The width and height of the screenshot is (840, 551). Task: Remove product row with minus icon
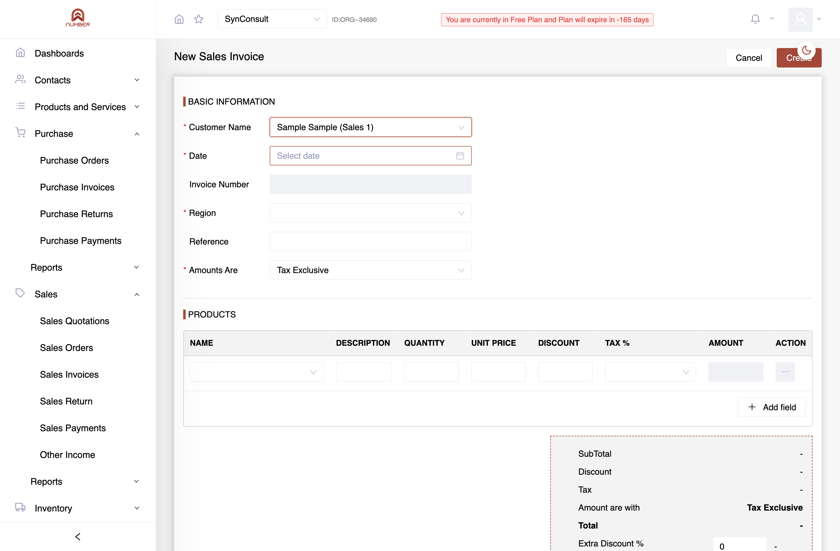point(785,372)
